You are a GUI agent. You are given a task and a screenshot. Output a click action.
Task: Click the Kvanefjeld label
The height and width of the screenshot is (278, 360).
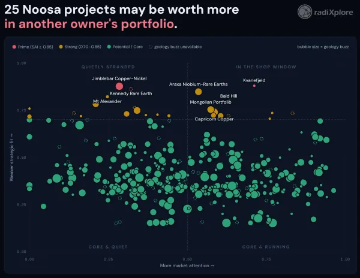click(254, 80)
